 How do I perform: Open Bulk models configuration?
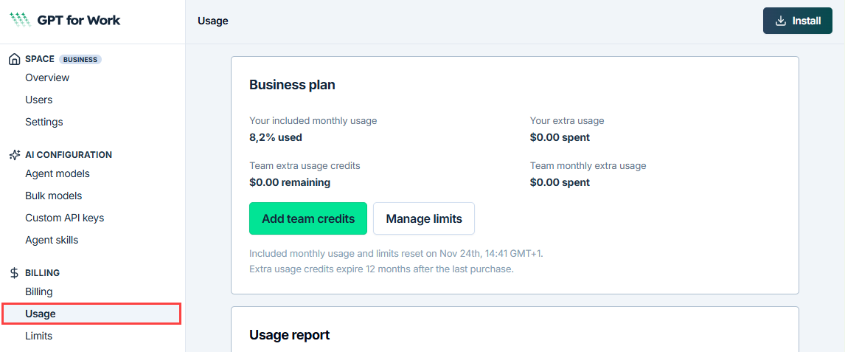coord(54,196)
